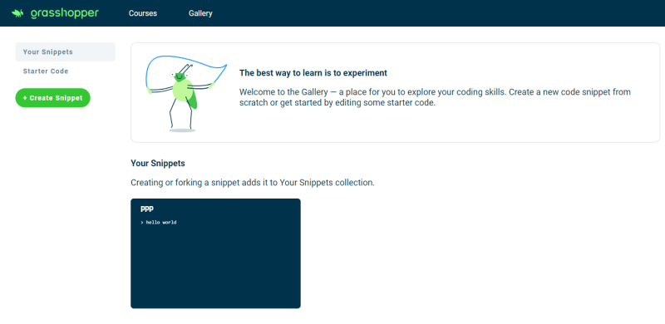Click the empty dark area of ppp card
The width and height of the screenshot is (665, 324).
tap(215, 269)
